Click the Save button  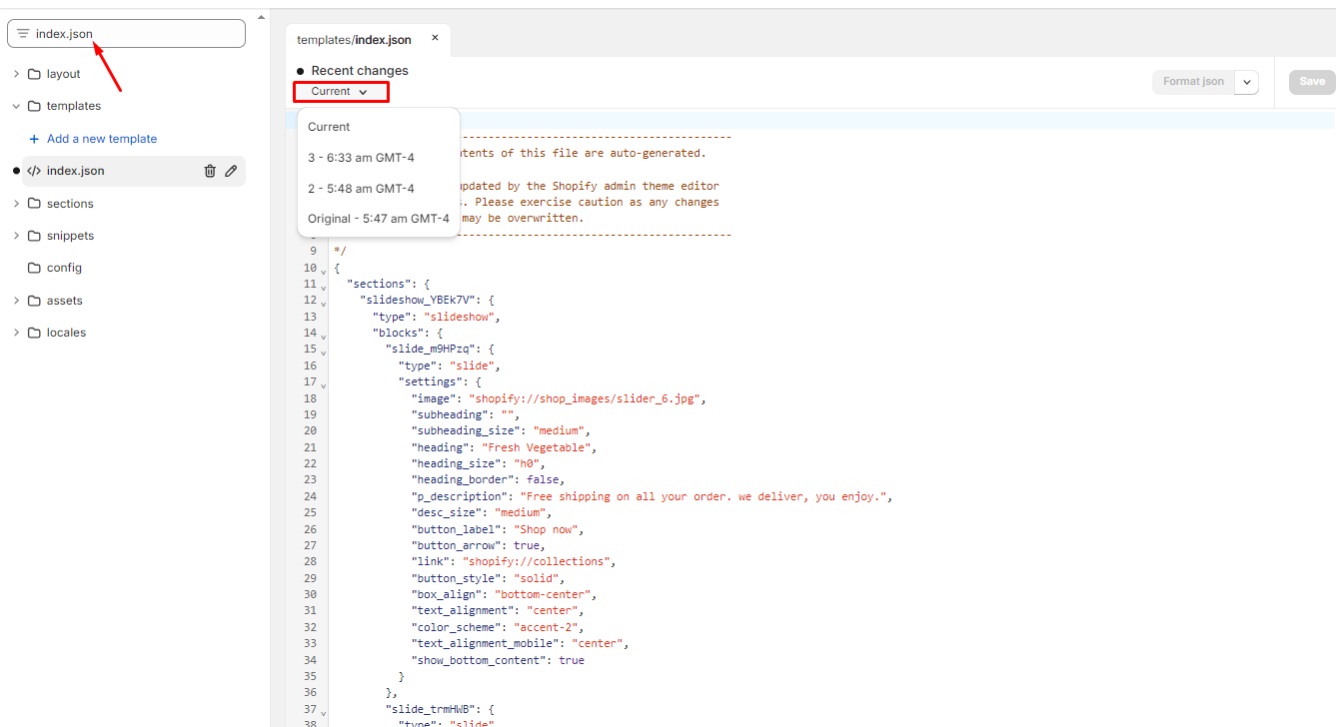pos(1311,82)
